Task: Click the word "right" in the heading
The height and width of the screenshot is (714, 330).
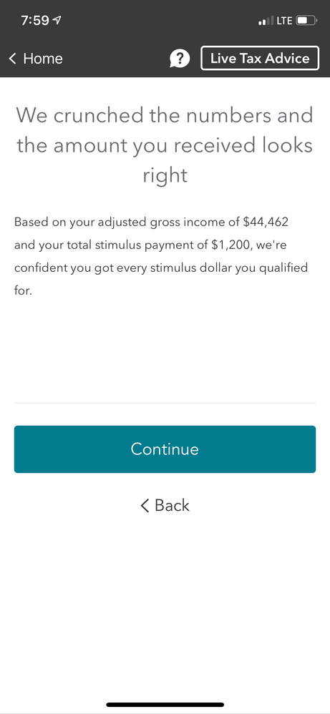Action: click(165, 176)
